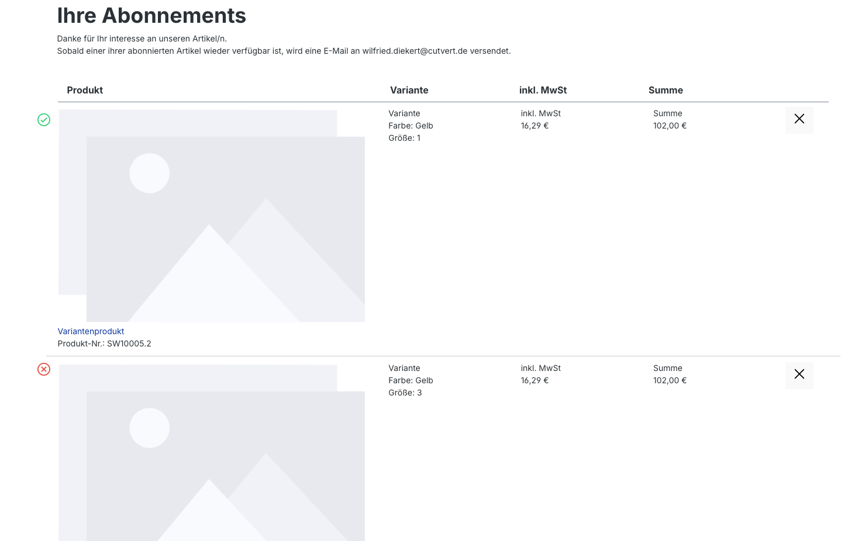This screenshot has height=541, width=862.
Task: Click the green available checkmark icon
Action: click(44, 120)
